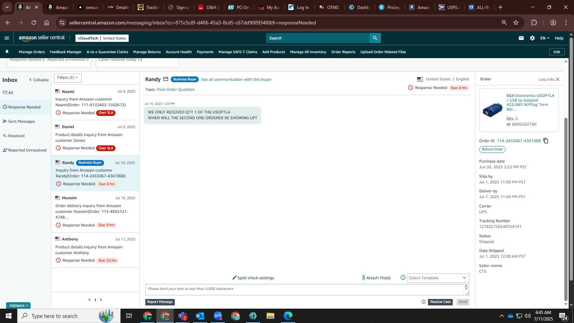Collapse order panel with Less info
Viewport: 574px width, 323px height.
tap(549, 79)
